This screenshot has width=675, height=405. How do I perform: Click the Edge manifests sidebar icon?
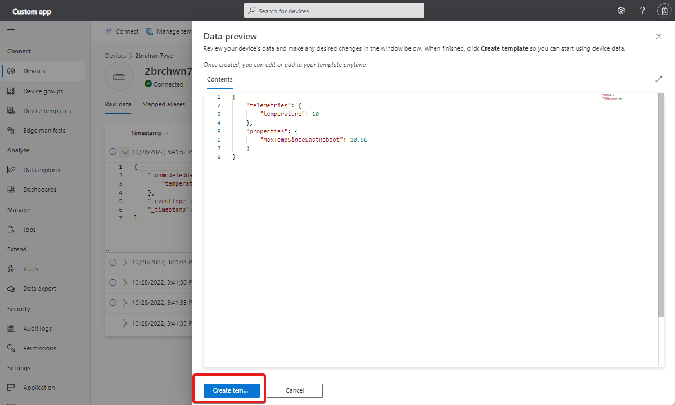(11, 130)
